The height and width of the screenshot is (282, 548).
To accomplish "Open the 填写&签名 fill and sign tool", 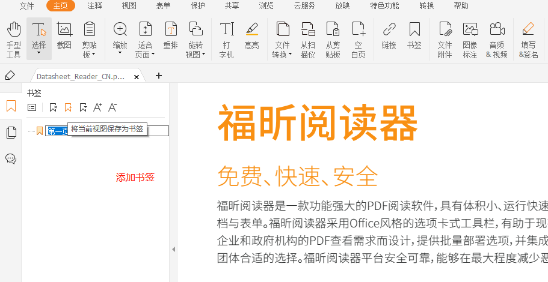I will 528,39.
